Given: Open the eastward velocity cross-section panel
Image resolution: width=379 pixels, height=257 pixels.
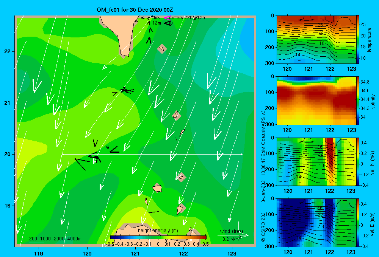Looking at the screenshot, I should pyautogui.click(x=316, y=223).
